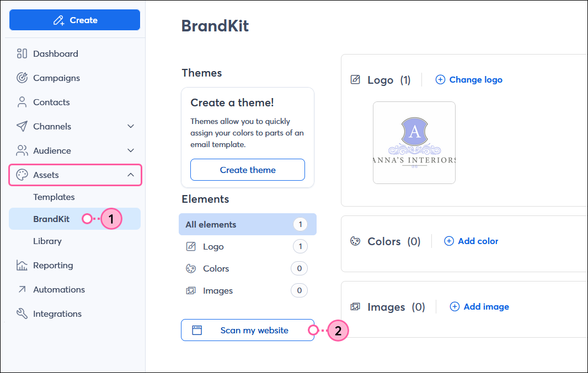Click the Logo pencil icon in Elements
The image size is (588, 373).
click(191, 246)
